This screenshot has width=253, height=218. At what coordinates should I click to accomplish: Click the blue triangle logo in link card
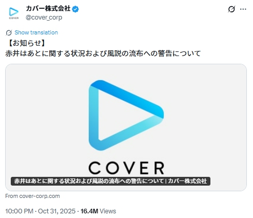126,115
